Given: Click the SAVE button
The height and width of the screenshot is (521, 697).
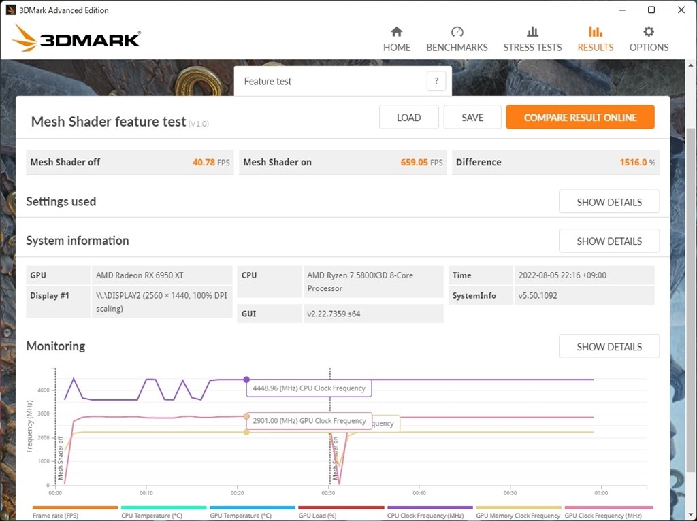Looking at the screenshot, I should point(472,117).
